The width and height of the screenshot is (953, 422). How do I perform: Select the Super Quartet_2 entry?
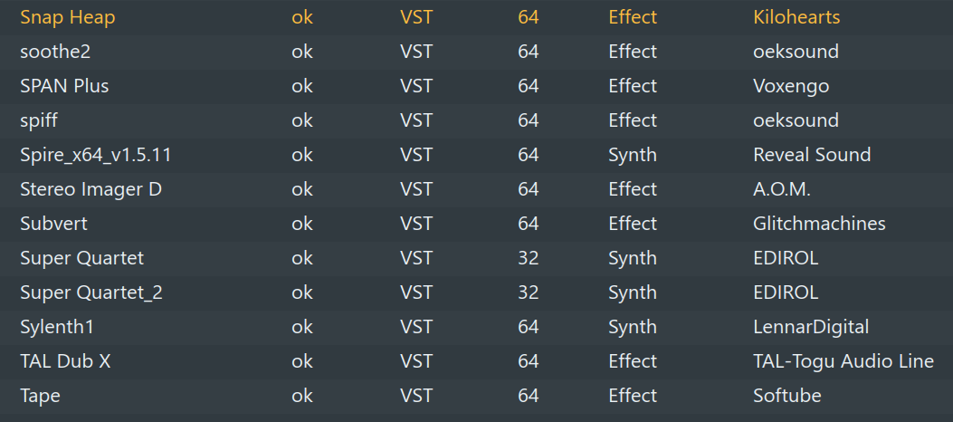click(91, 293)
